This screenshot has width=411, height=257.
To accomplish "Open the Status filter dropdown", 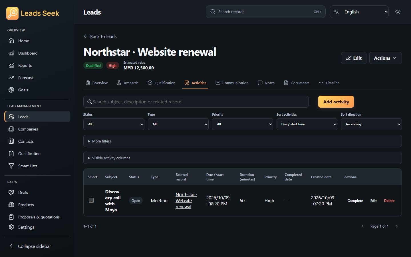I will click(x=114, y=124).
